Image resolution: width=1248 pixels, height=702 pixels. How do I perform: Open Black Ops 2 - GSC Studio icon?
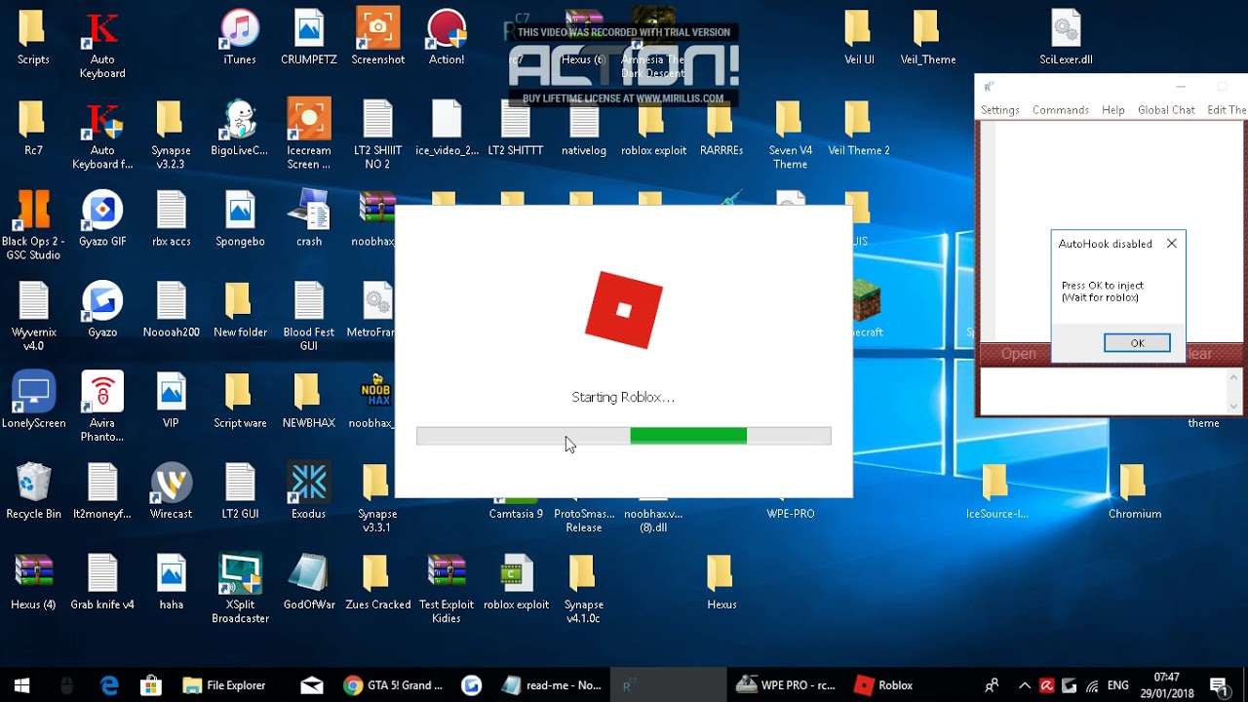(33, 225)
